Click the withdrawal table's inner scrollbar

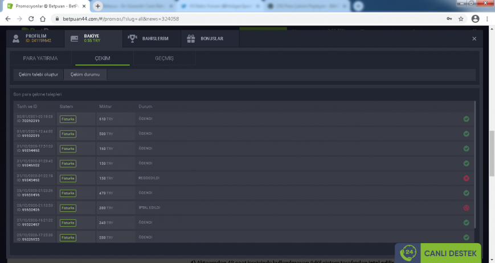[x=474, y=164]
